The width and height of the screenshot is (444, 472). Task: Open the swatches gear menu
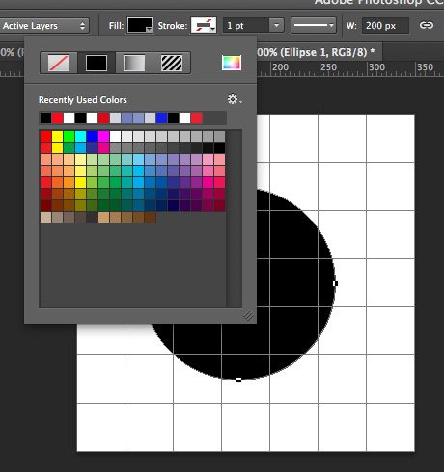pos(235,99)
